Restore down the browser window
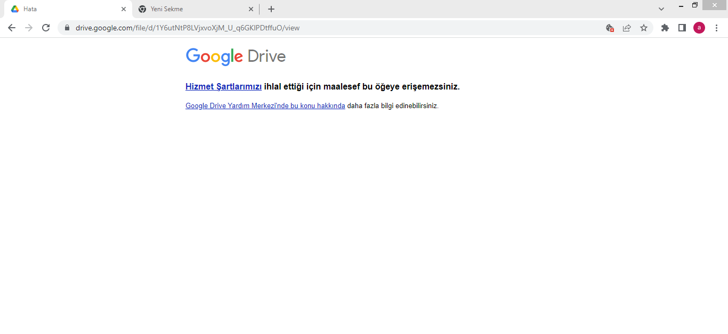The width and height of the screenshot is (728, 334). pos(695,5)
